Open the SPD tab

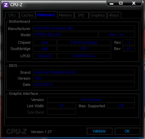(81, 15)
